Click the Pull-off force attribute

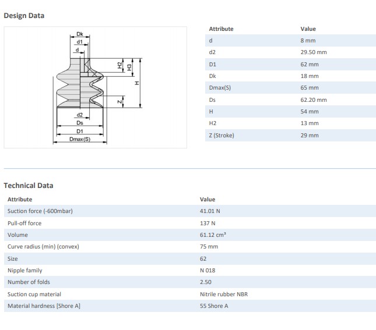coord(24,223)
